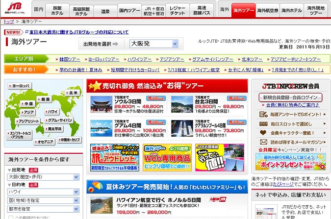
Task: Click the envelope メールマガジン icon
Action: (x=263, y=142)
